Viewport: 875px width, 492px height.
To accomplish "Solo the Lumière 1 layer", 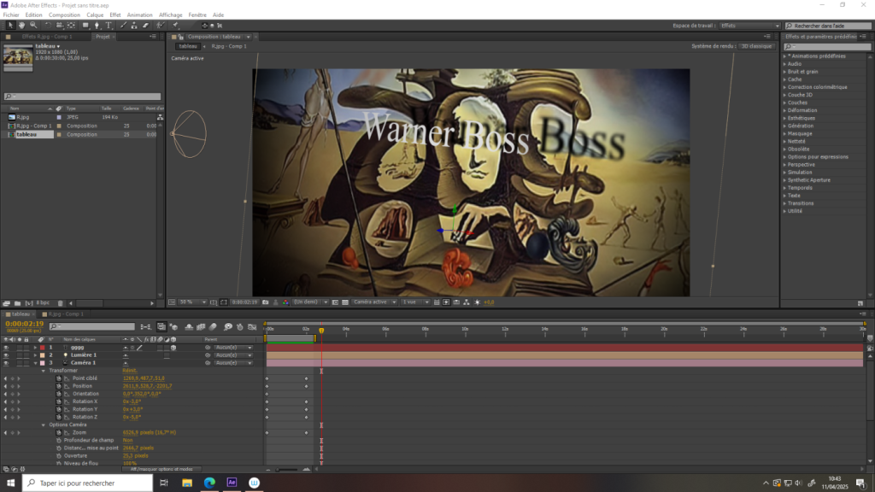I will (18, 356).
